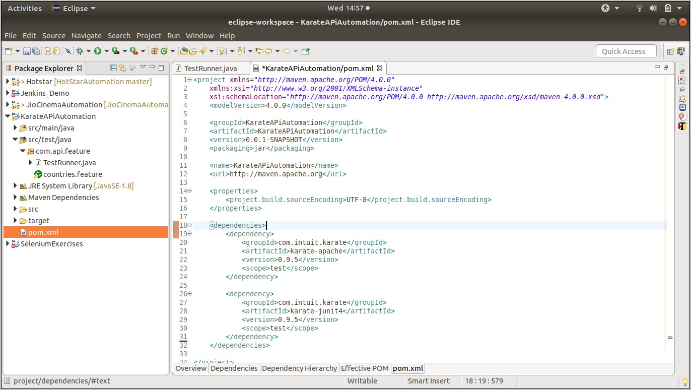Screen dimensions: 691x390
Task: Click the volume icon in system tray
Action: (x=653, y=8)
